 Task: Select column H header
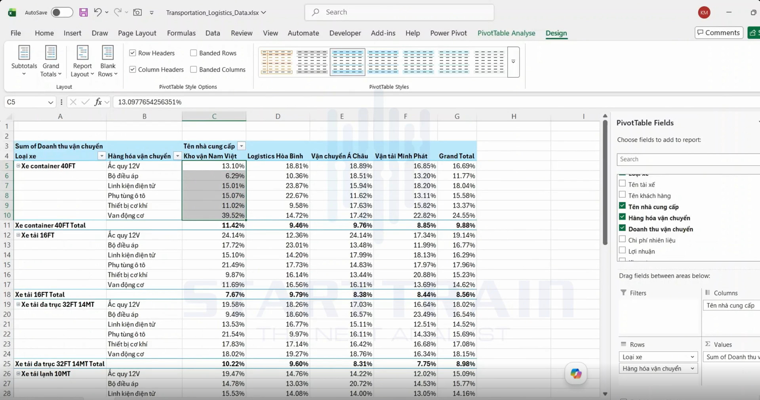click(x=514, y=116)
